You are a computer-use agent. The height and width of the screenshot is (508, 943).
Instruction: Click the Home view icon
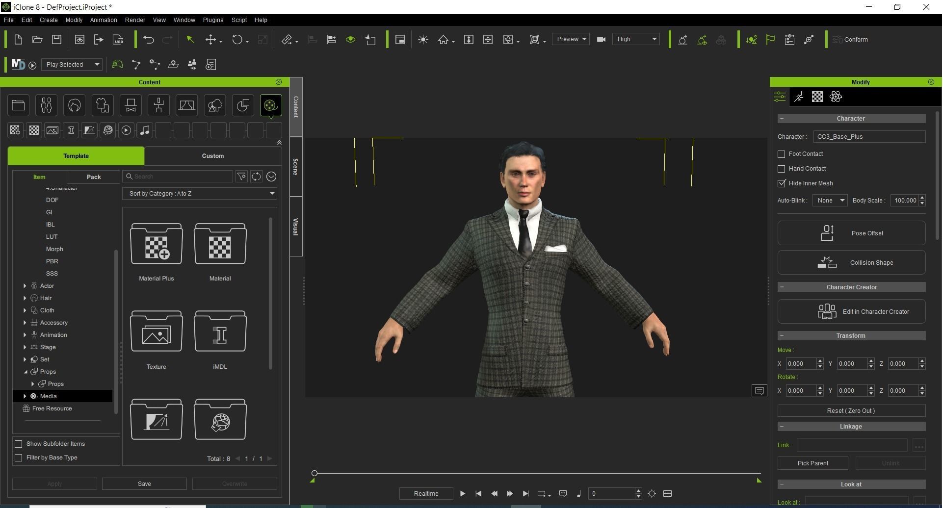point(444,40)
